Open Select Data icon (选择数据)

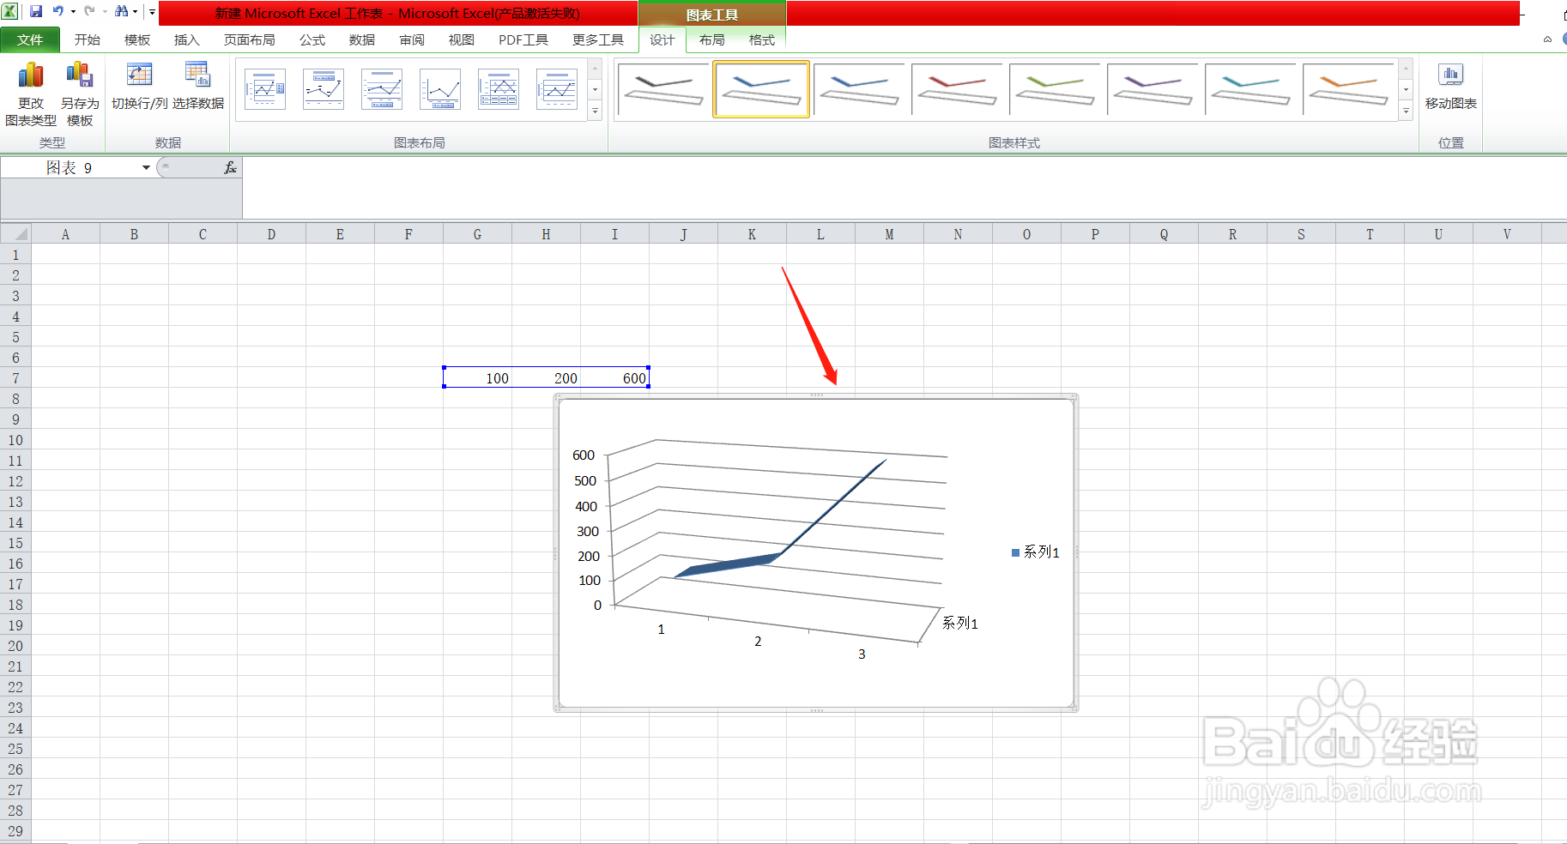pyautogui.click(x=198, y=86)
